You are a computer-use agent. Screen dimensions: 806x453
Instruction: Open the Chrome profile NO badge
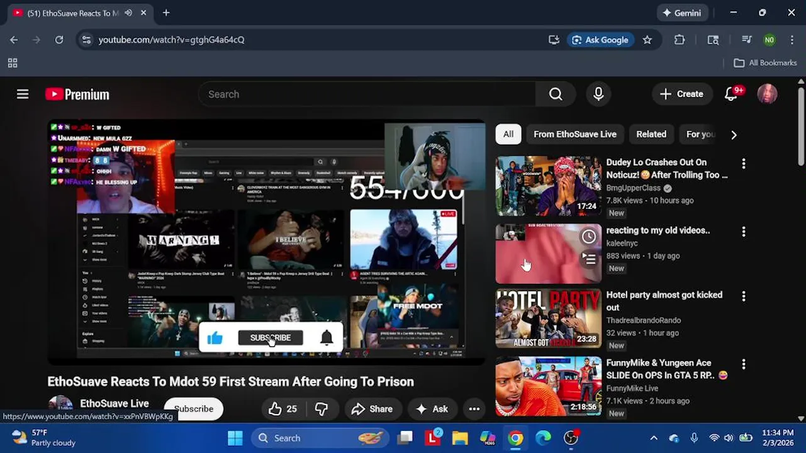pos(770,40)
